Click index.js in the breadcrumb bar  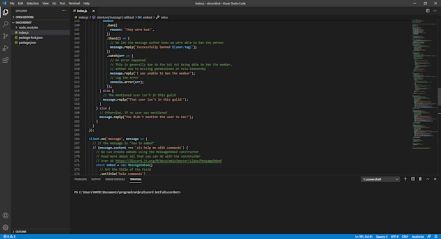pos(83,18)
